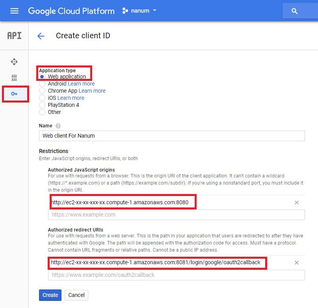Click the help icon next to Name
Image resolution: width=318 pixels, height=308 pixels.
click(x=58, y=126)
